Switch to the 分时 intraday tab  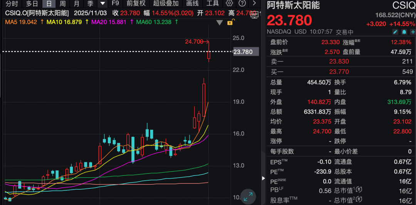[12, 3]
